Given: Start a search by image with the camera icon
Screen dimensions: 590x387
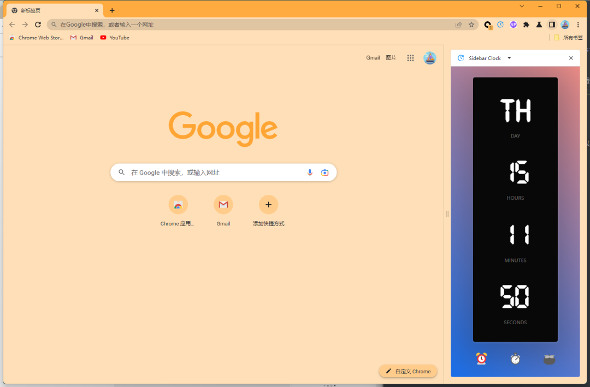Looking at the screenshot, I should click(x=324, y=172).
